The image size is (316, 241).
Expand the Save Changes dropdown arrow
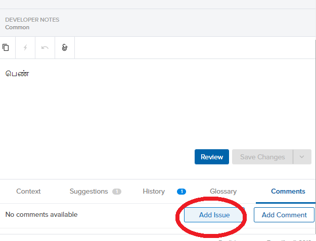(x=302, y=157)
